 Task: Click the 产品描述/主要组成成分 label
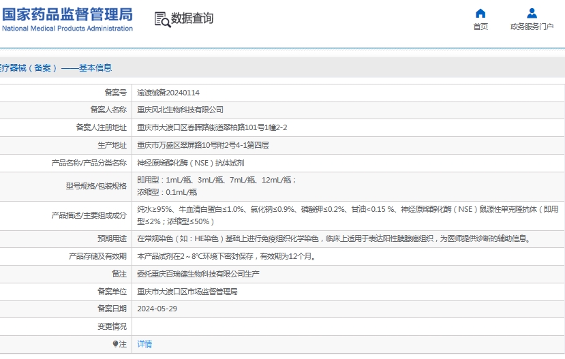tap(89, 215)
